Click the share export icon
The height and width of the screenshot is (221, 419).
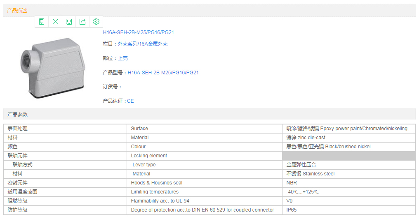82,22
